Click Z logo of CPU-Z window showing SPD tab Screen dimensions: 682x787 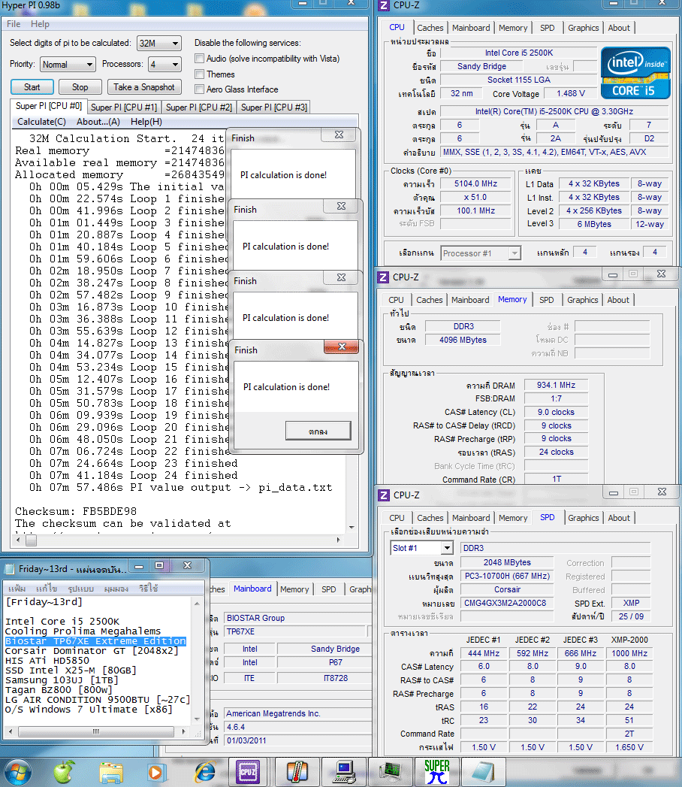click(384, 495)
